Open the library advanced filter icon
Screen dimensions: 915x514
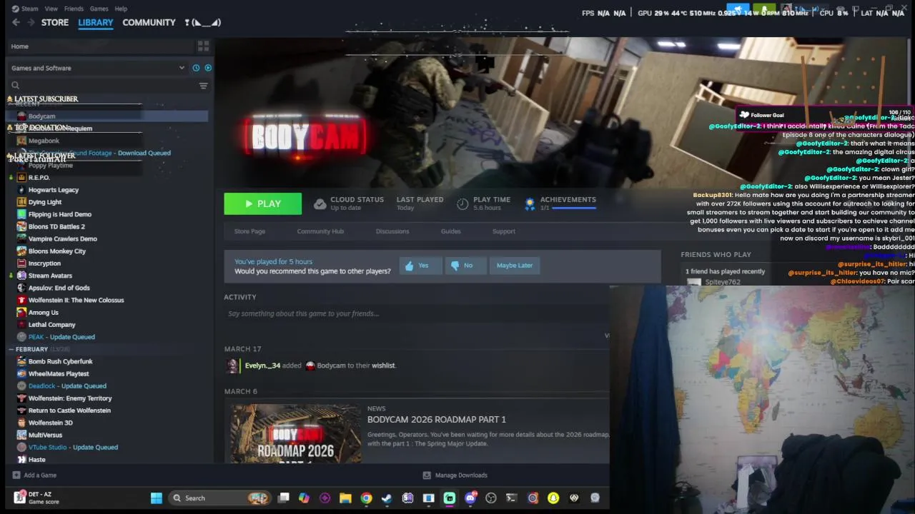203,86
